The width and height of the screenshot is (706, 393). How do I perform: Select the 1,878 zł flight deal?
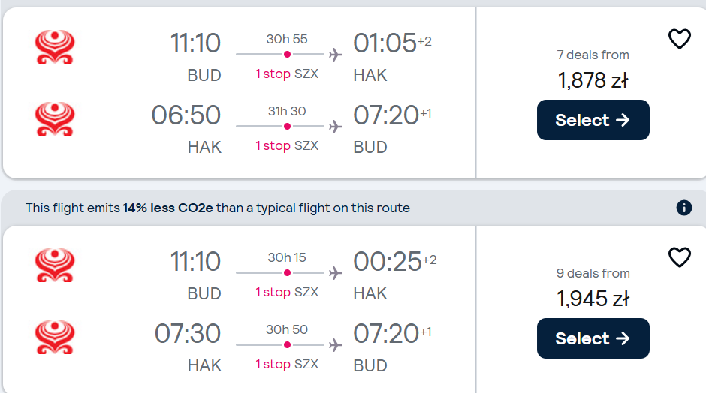(593, 120)
